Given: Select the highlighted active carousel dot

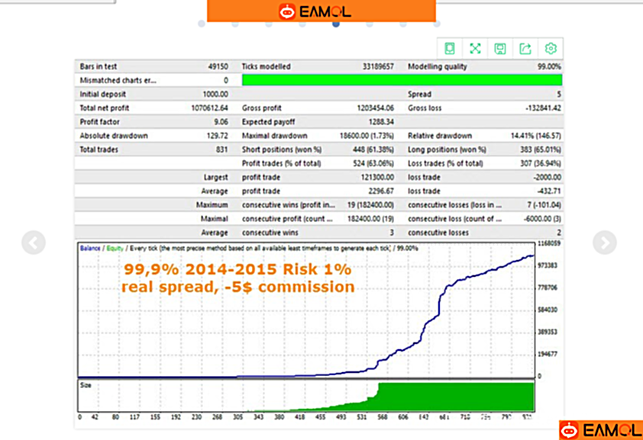Looking at the screenshot, I should (336, 24).
